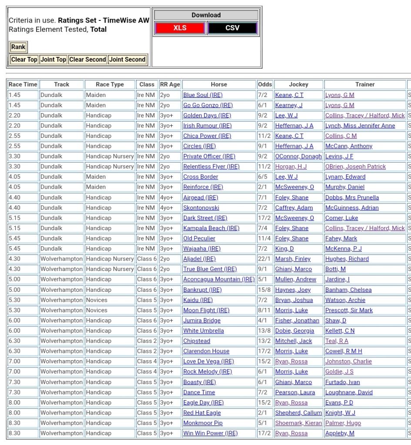Select the Clear Top filter
The image size is (411, 445).
[x=24, y=60]
